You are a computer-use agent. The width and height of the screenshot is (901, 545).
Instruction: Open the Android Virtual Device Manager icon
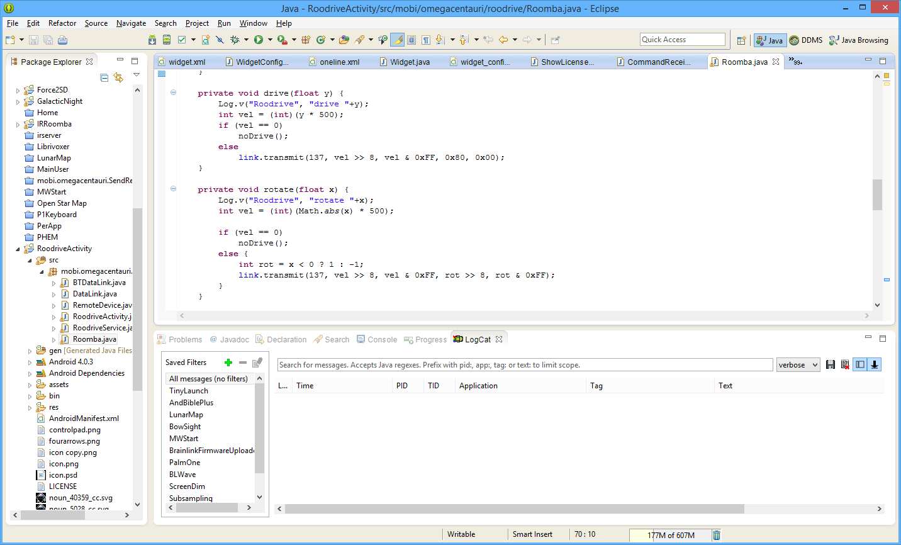pyautogui.click(x=167, y=40)
